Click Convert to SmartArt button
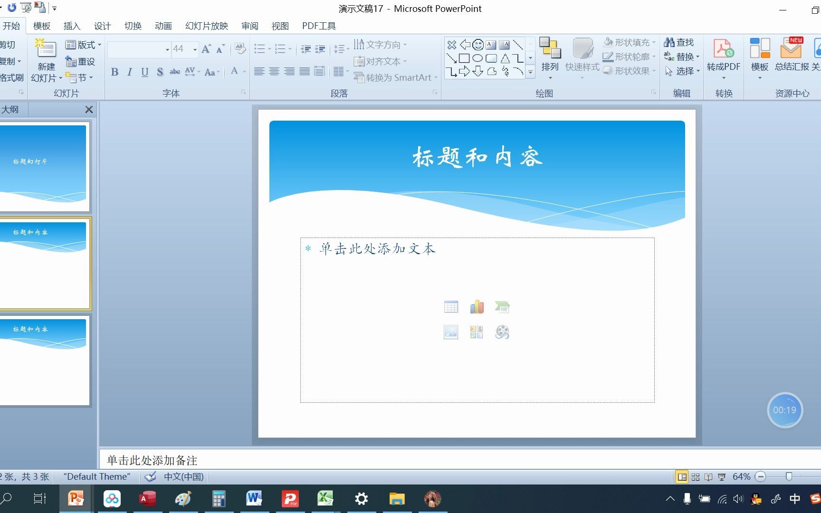Viewport: 821px width, 513px height. [395, 77]
